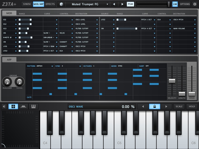Open the arp SYNC 4 dropdown

coord(68,66)
